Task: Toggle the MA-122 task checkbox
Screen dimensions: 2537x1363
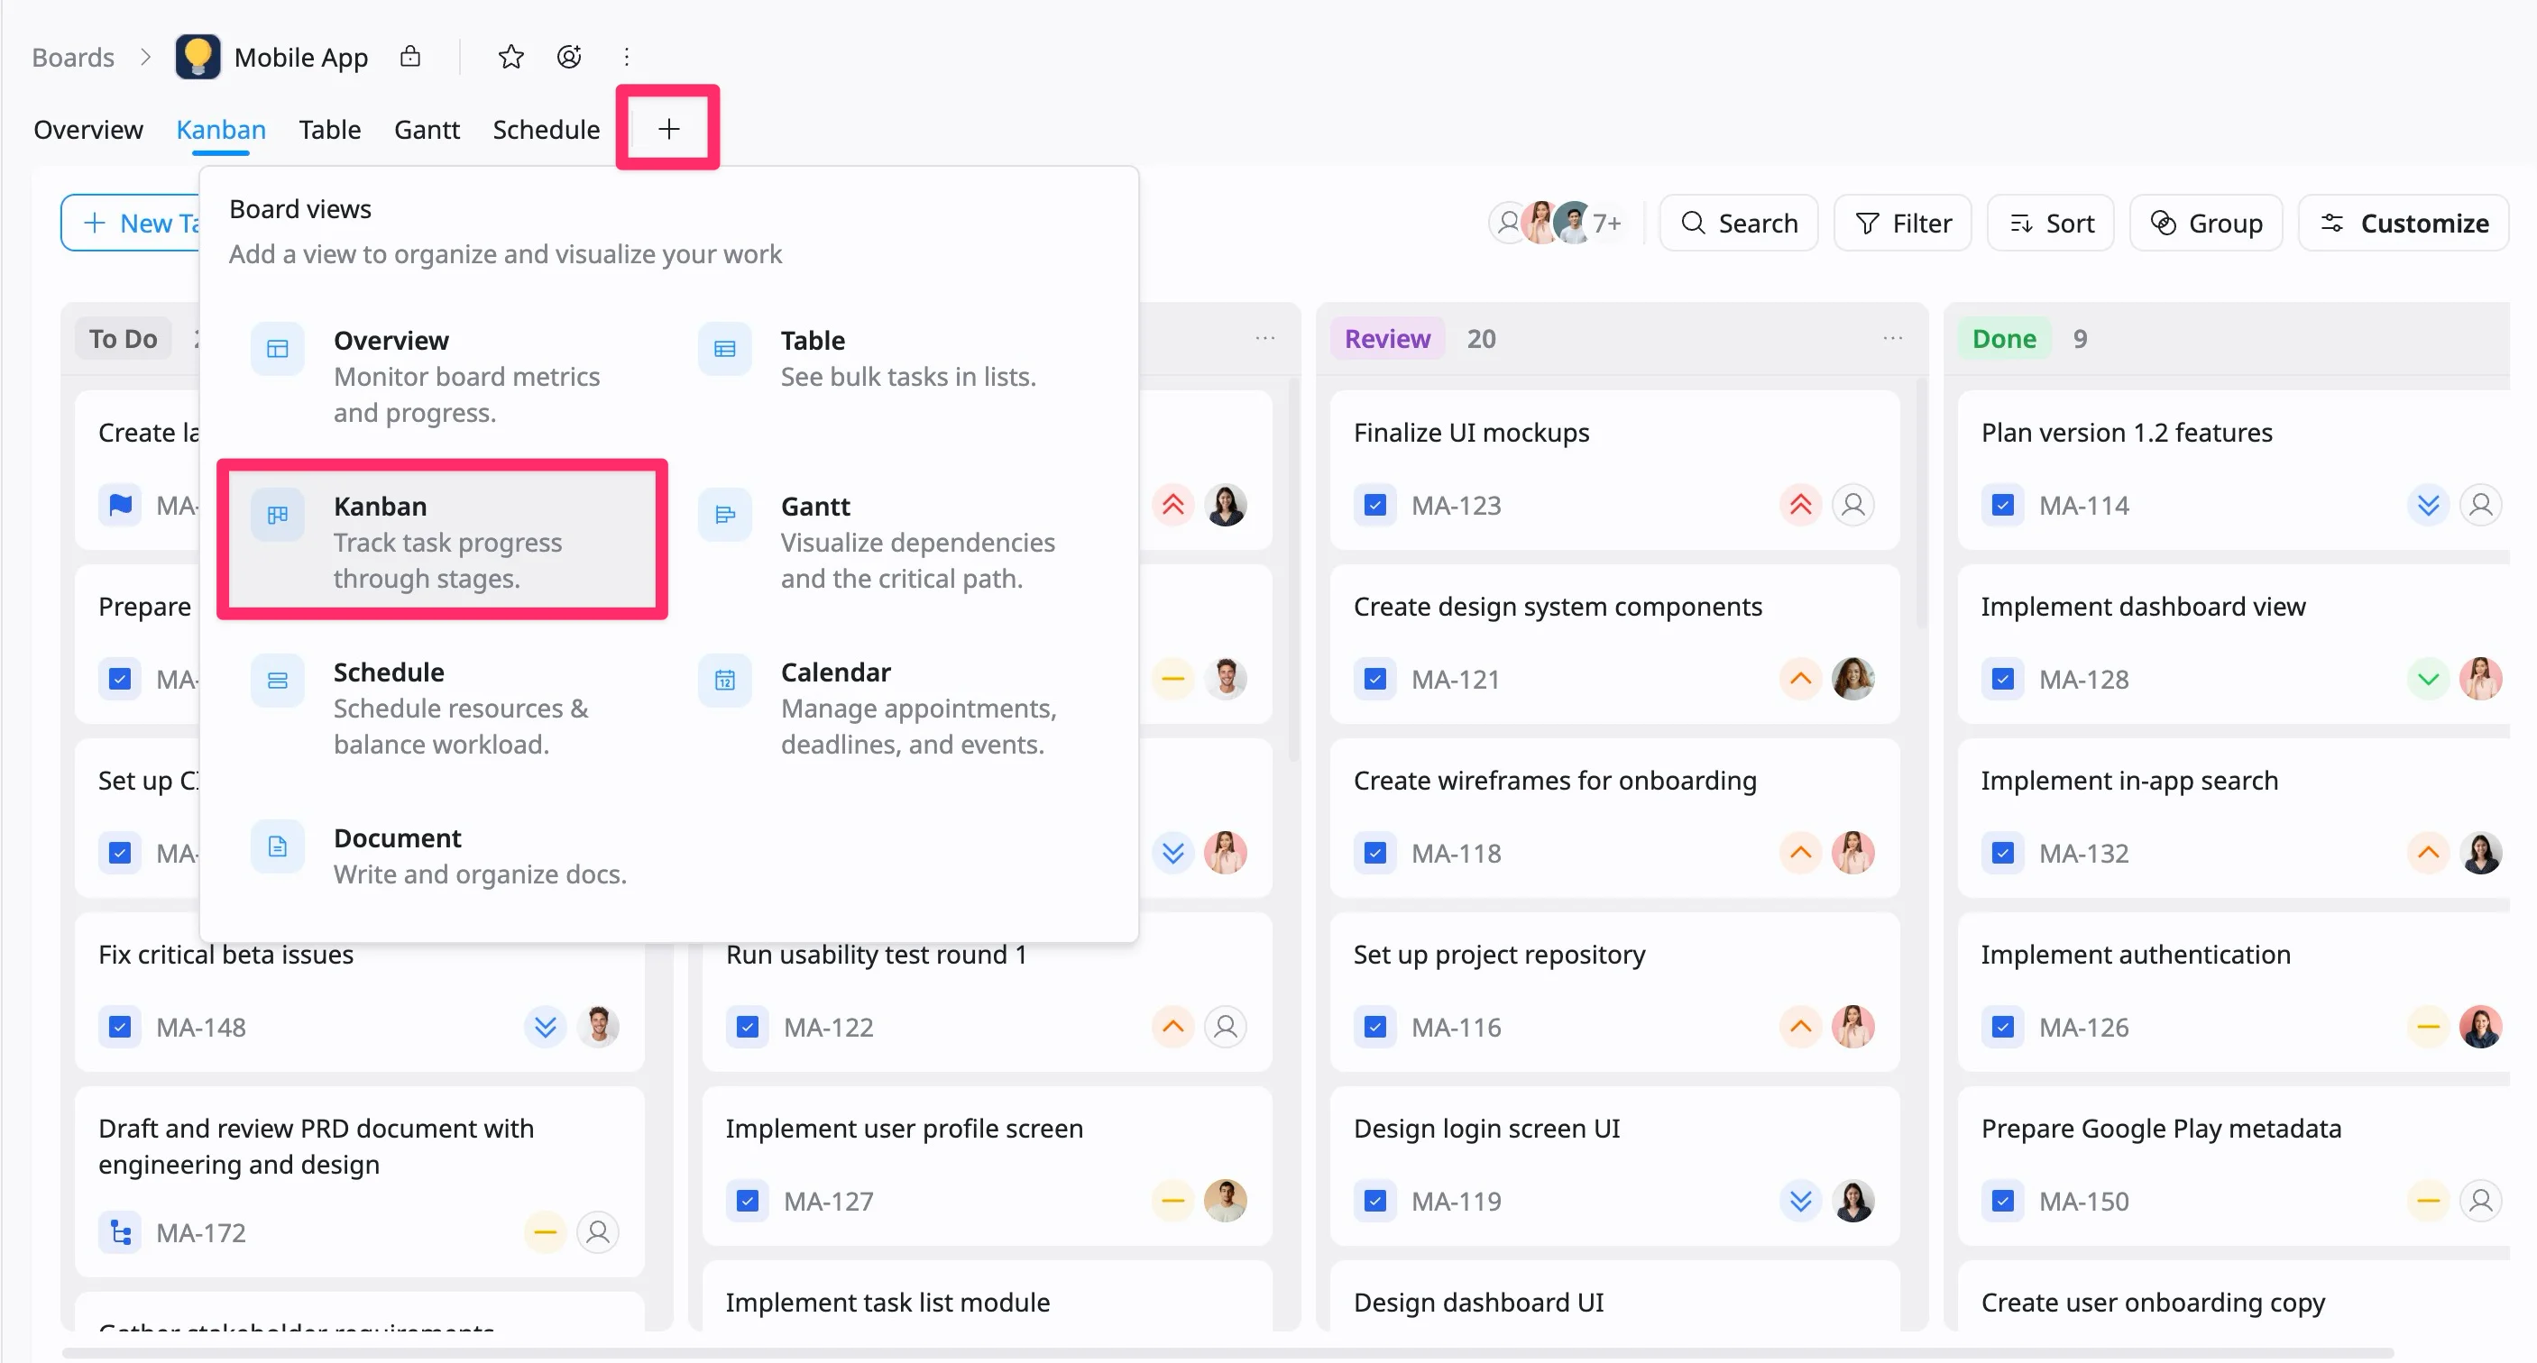Action: coord(748,1027)
